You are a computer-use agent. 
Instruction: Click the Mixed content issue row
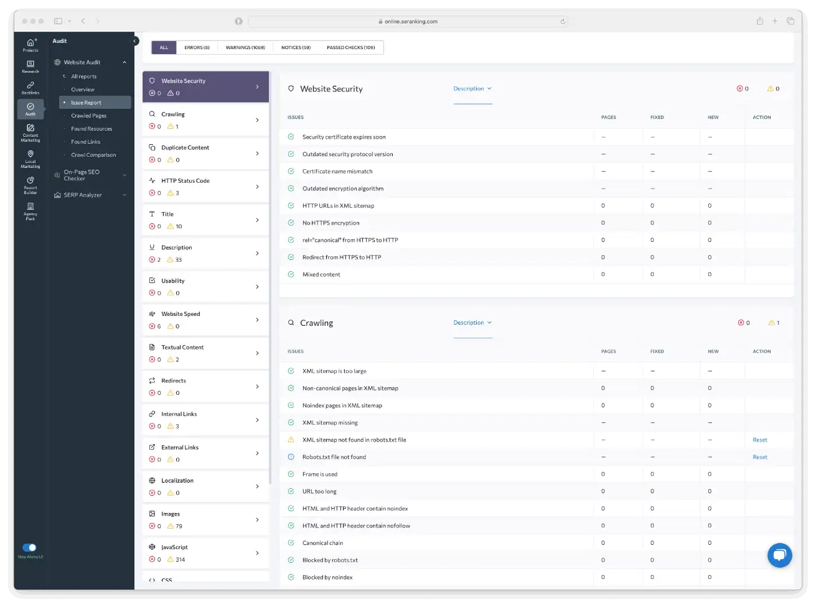[x=537, y=274]
